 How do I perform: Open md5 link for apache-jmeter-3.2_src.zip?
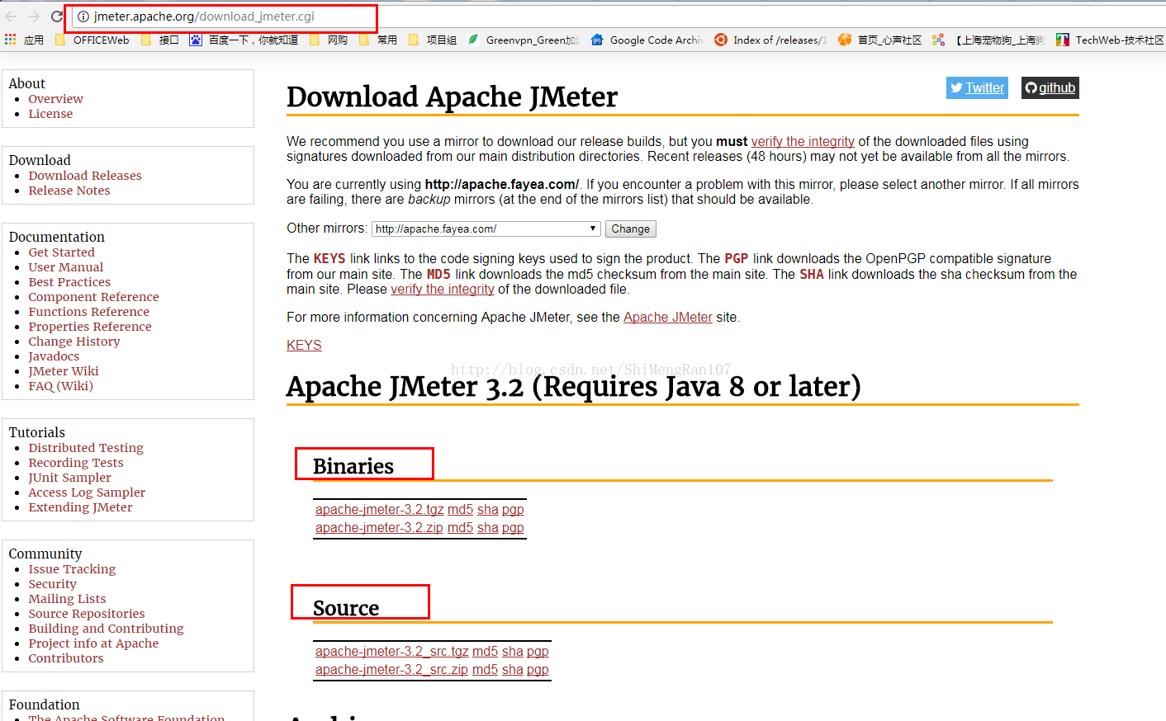(485, 669)
